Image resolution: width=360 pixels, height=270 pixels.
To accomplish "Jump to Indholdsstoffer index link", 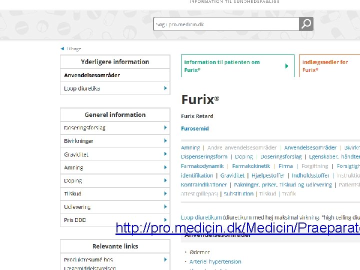I will [x=310, y=175].
